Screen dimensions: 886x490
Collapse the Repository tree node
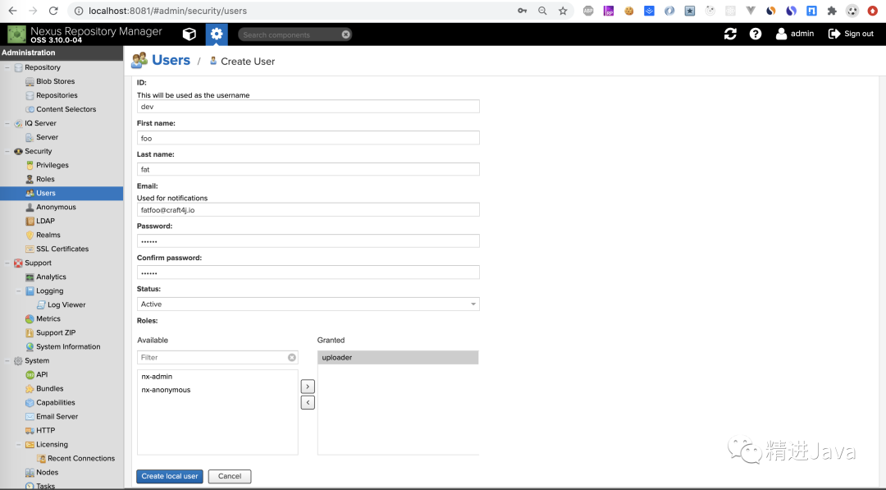pyautogui.click(x=7, y=67)
